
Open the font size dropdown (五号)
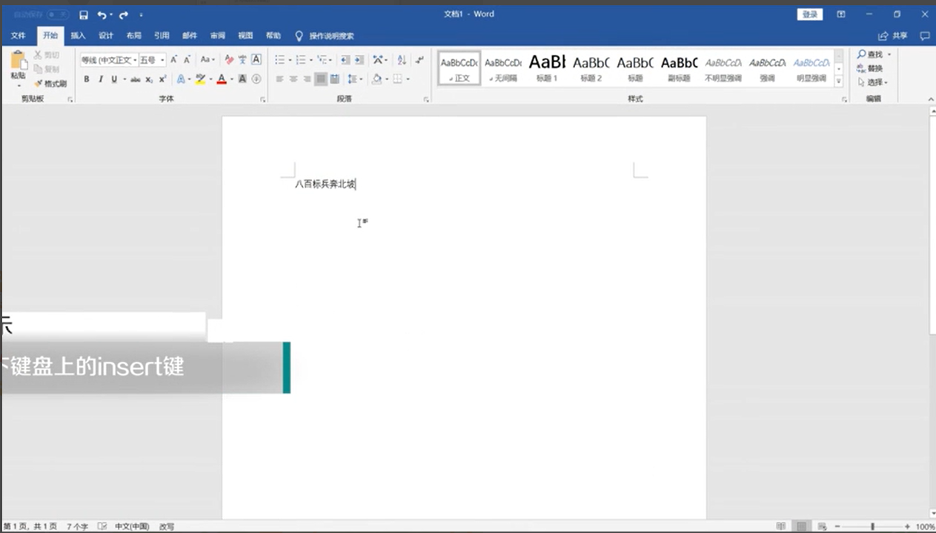pos(153,60)
